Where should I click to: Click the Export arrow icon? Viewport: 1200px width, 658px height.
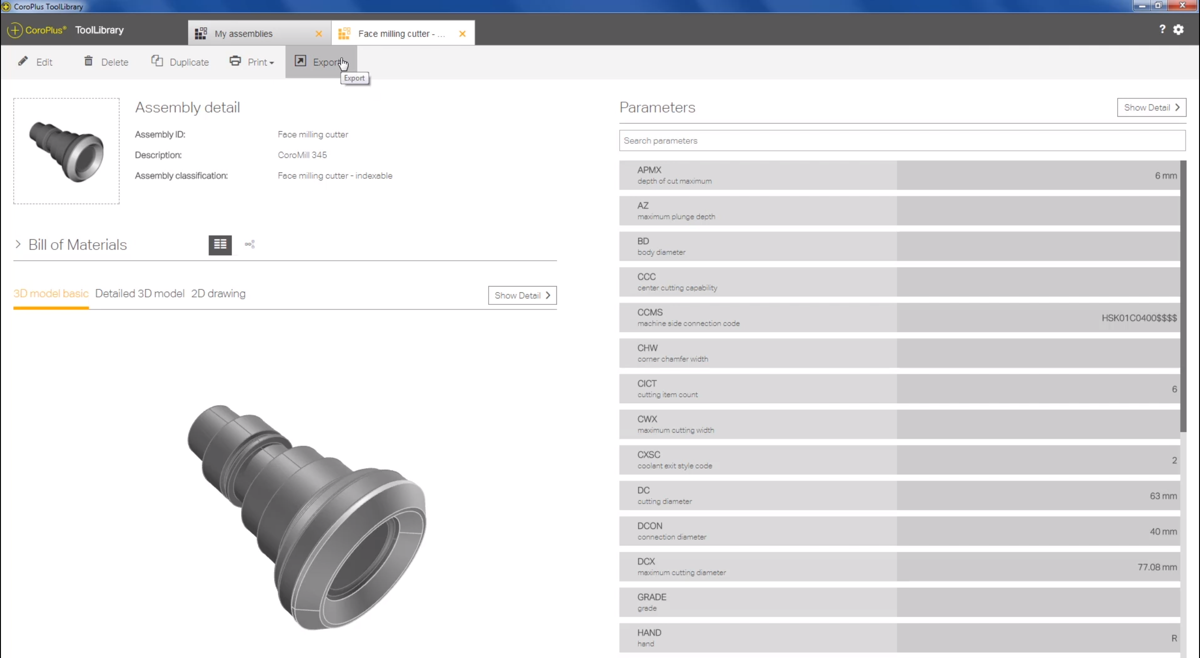click(x=300, y=61)
